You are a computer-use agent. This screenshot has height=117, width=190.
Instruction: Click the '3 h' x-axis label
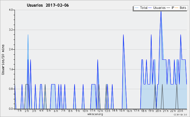[34, 111]
